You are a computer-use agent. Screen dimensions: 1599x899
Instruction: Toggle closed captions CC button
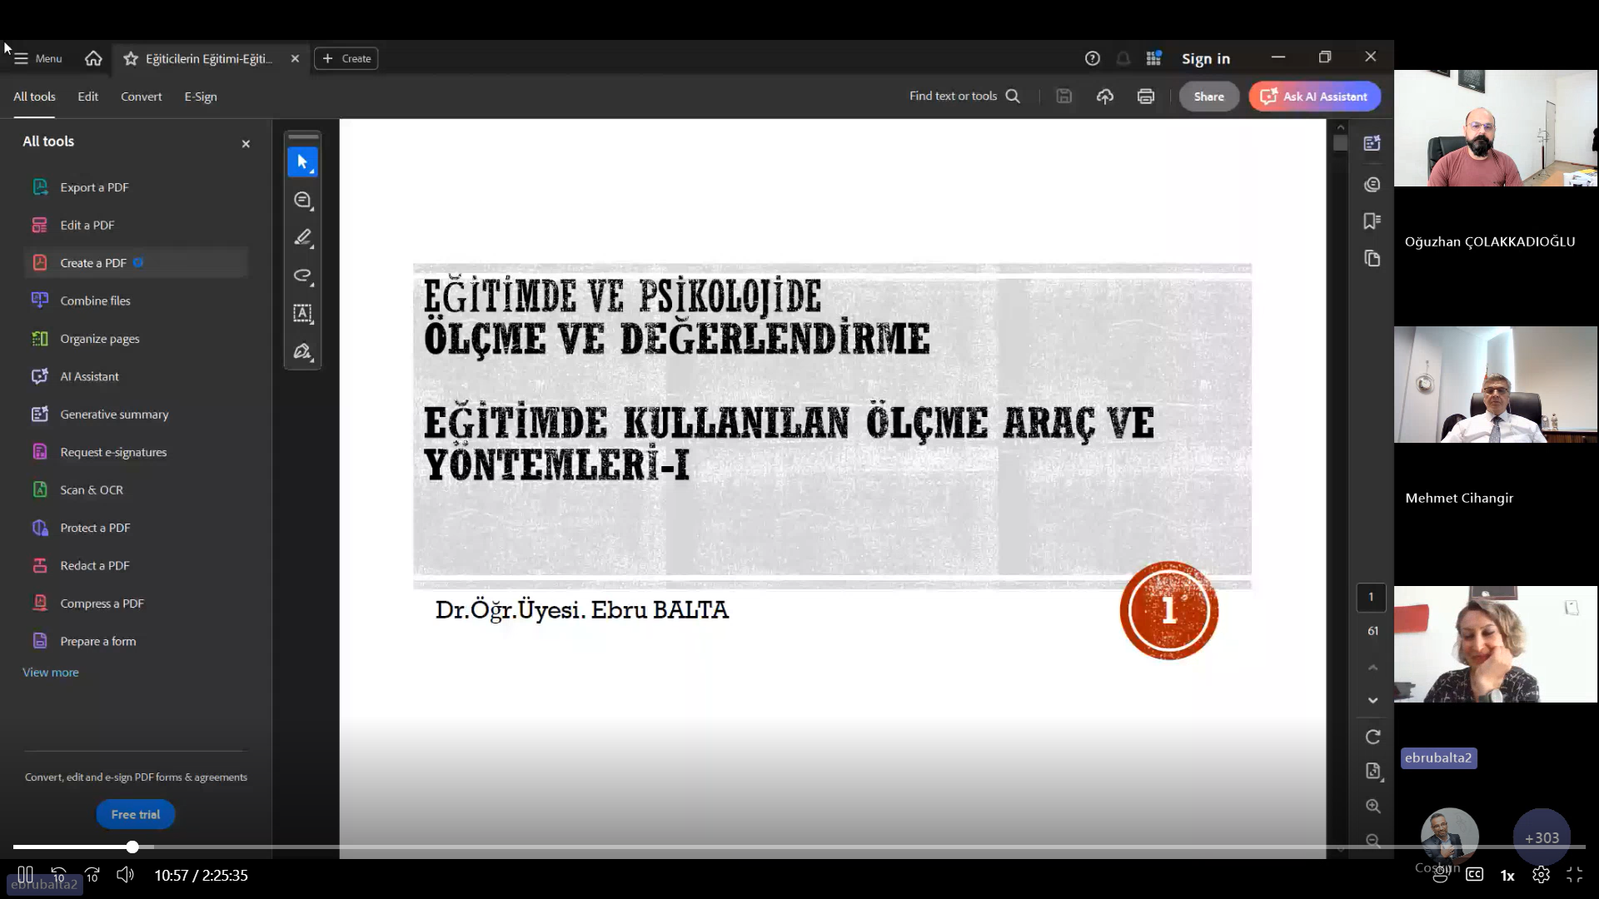[1474, 875]
